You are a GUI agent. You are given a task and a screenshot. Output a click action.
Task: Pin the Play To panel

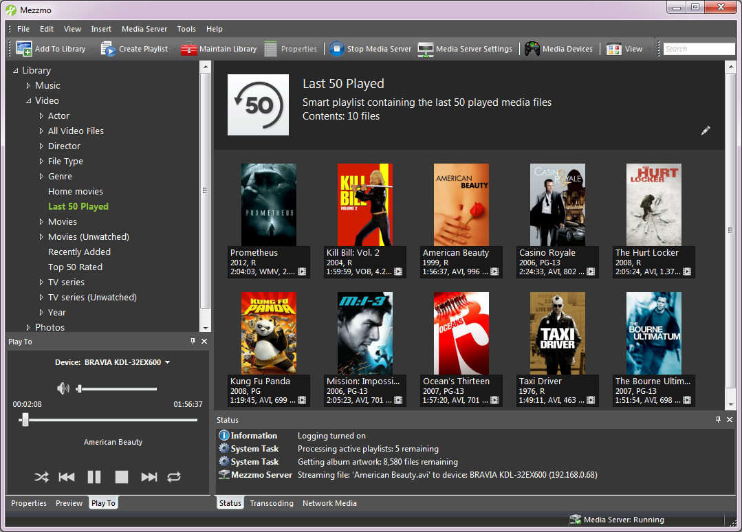(x=193, y=341)
